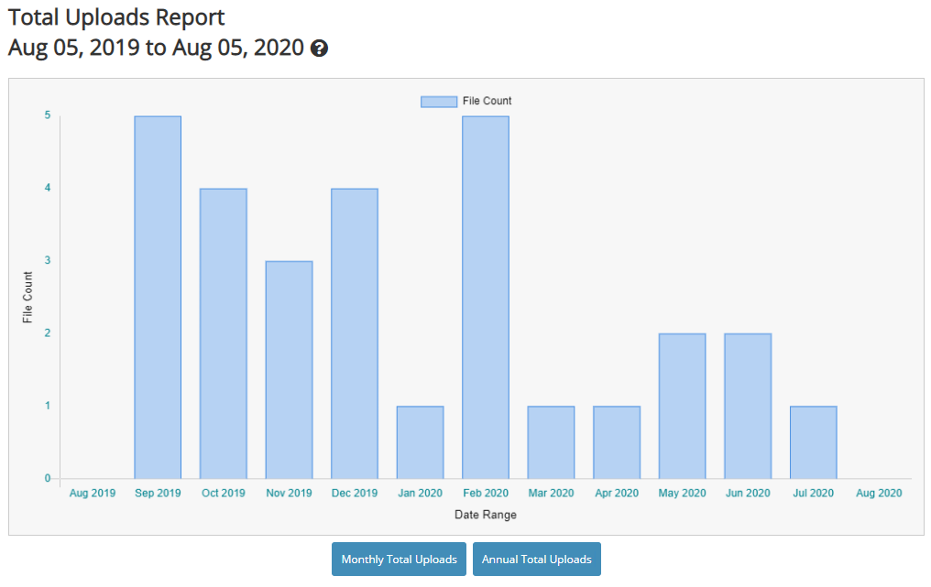Click the Aug 2020 axis label
931x587 pixels.
pyautogui.click(x=878, y=493)
